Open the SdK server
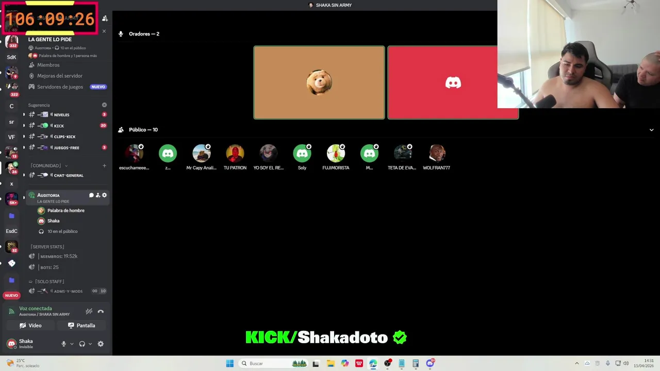 pyautogui.click(x=11, y=57)
